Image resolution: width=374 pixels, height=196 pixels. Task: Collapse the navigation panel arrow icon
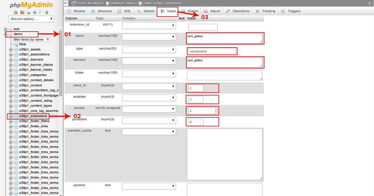pos(66,3)
